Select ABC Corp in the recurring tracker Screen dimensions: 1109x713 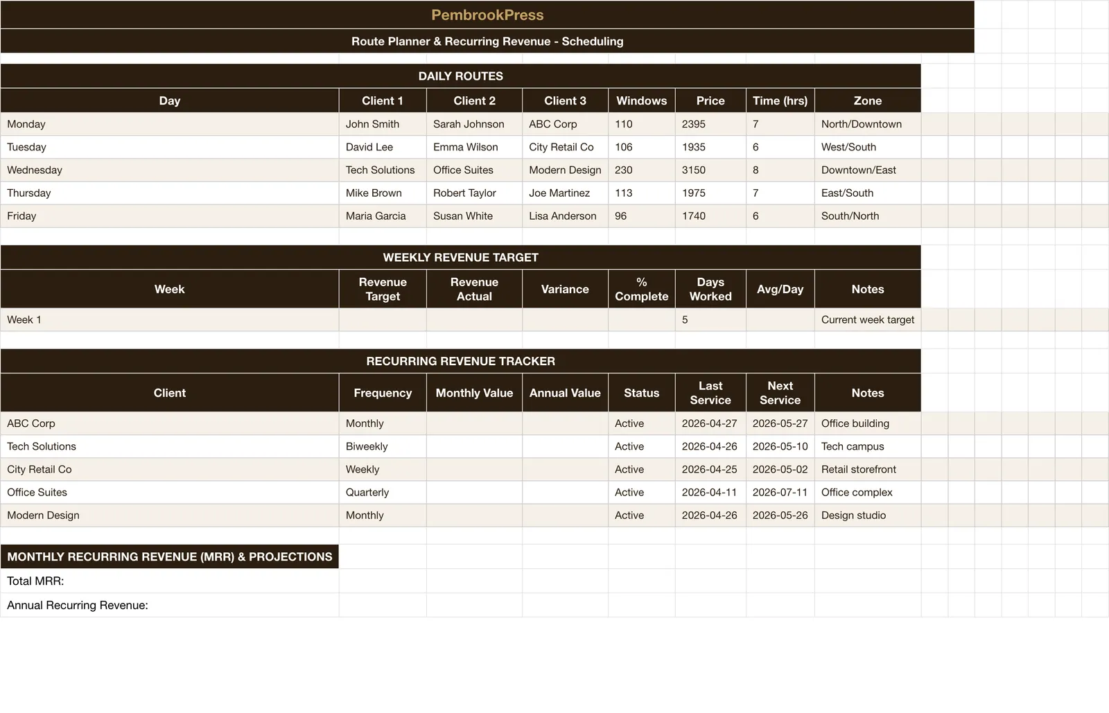tap(170, 423)
